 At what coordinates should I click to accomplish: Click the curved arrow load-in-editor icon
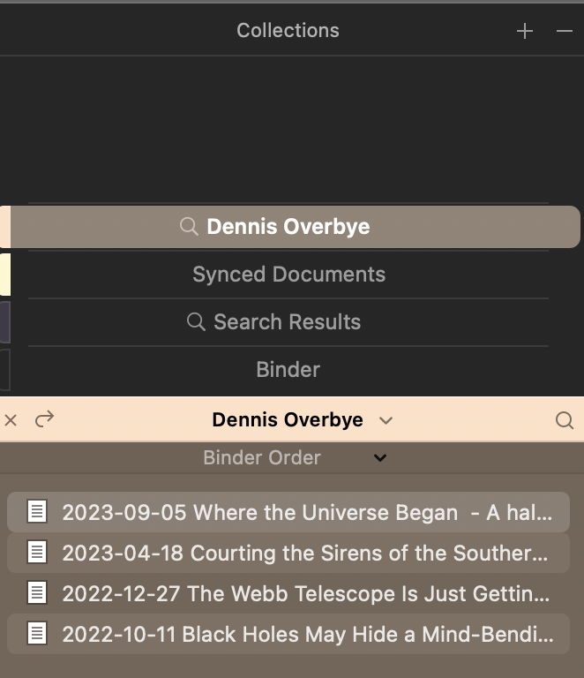pyautogui.click(x=44, y=418)
